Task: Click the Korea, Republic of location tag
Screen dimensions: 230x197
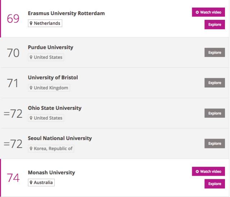Action: pos(51,148)
